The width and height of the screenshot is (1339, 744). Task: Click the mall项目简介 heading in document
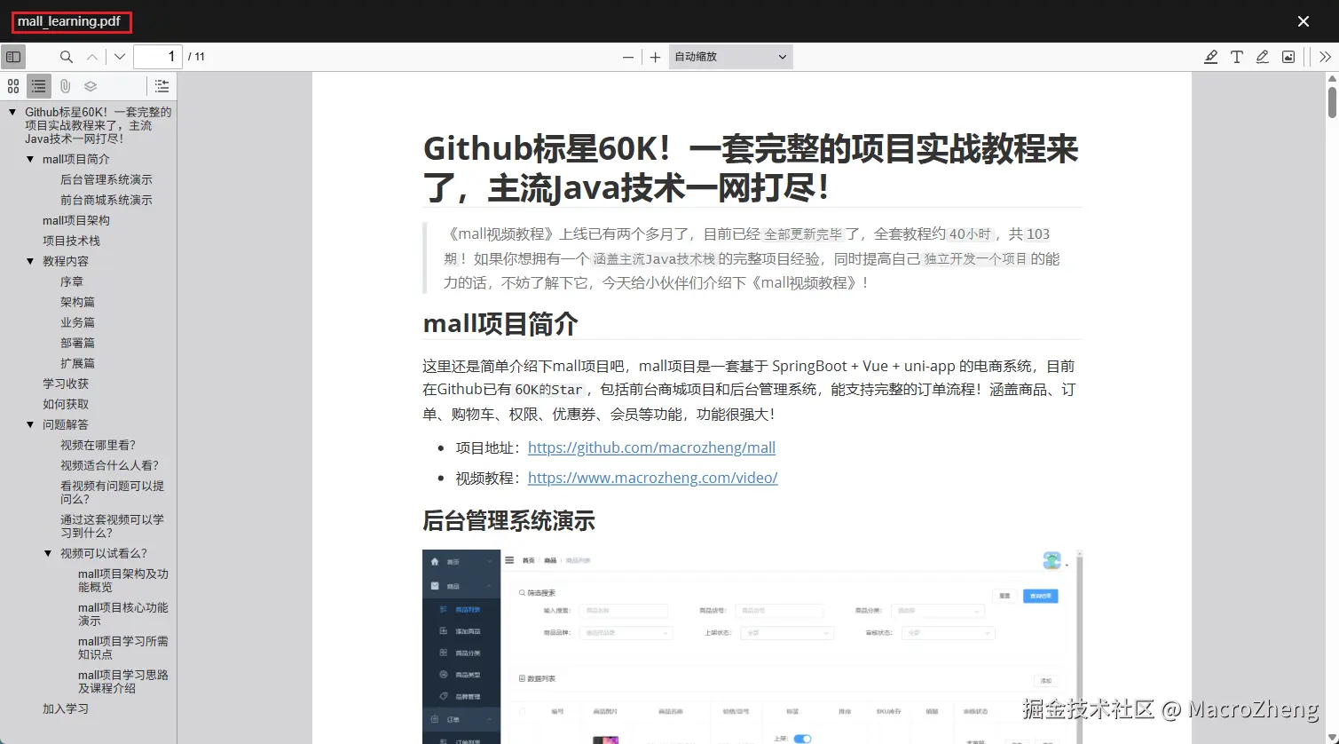click(500, 324)
